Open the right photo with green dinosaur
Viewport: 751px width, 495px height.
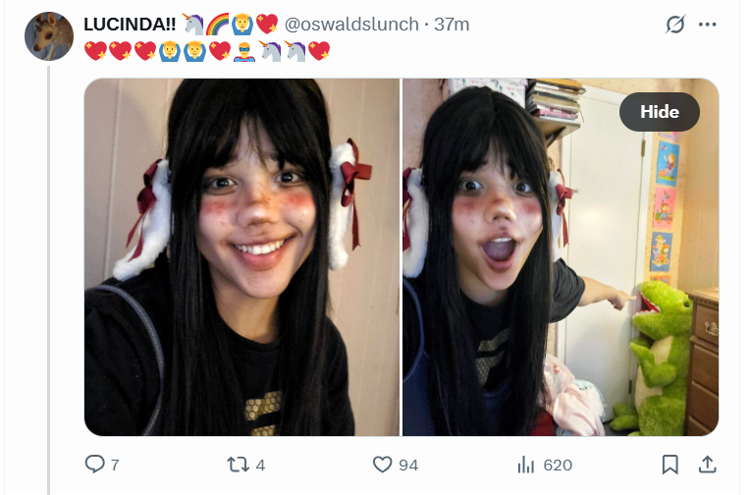561,257
